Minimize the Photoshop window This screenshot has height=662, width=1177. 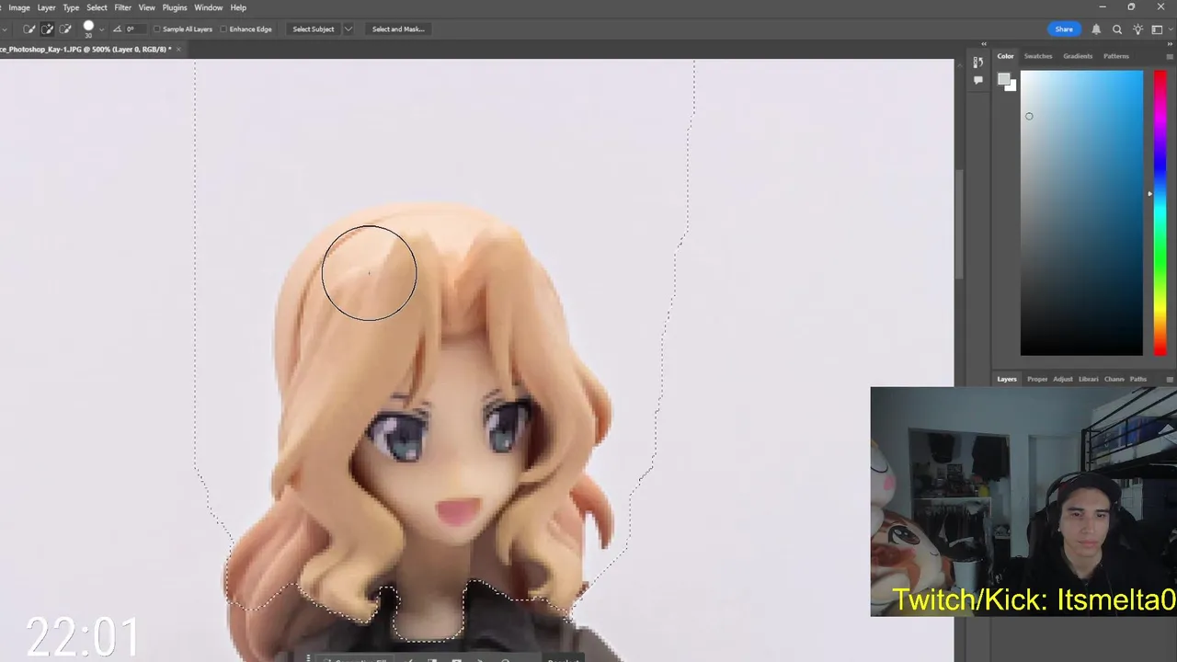point(1103,7)
